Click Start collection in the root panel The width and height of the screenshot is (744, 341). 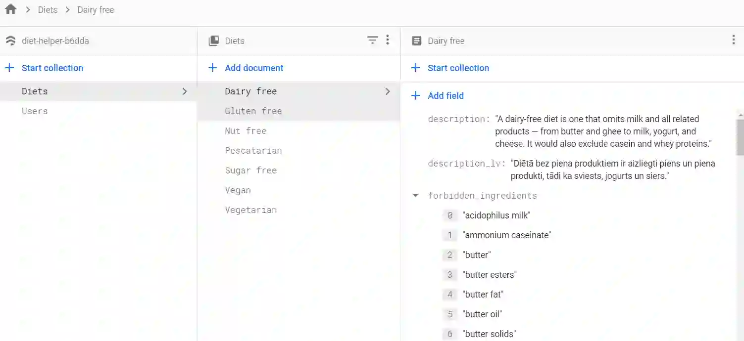(x=52, y=68)
